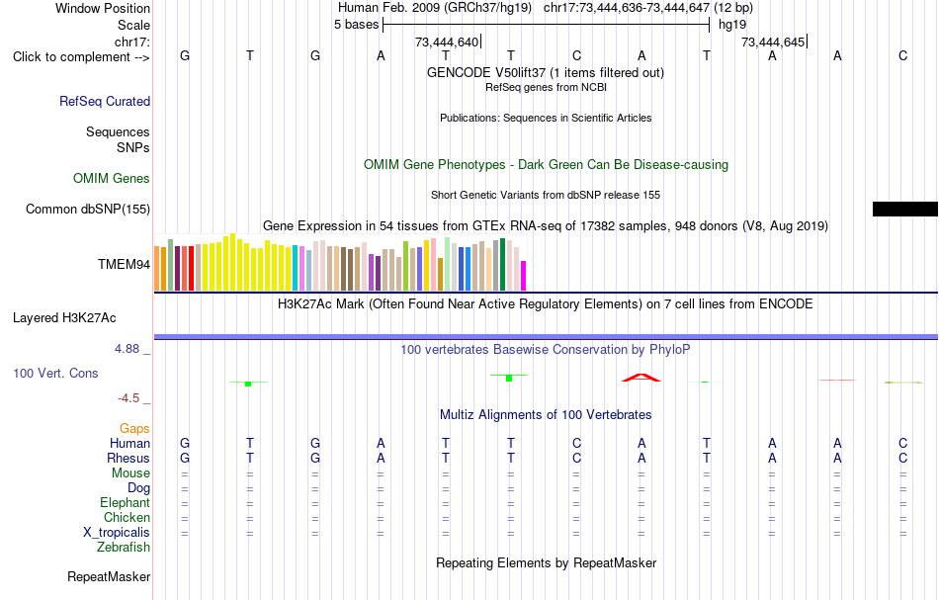Select the Common dbSNP(155) track label

(x=87, y=209)
